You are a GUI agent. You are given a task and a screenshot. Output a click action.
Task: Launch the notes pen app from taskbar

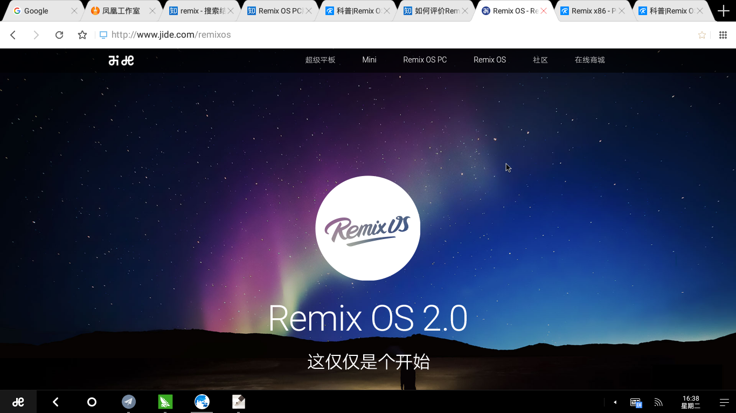pyautogui.click(x=239, y=402)
